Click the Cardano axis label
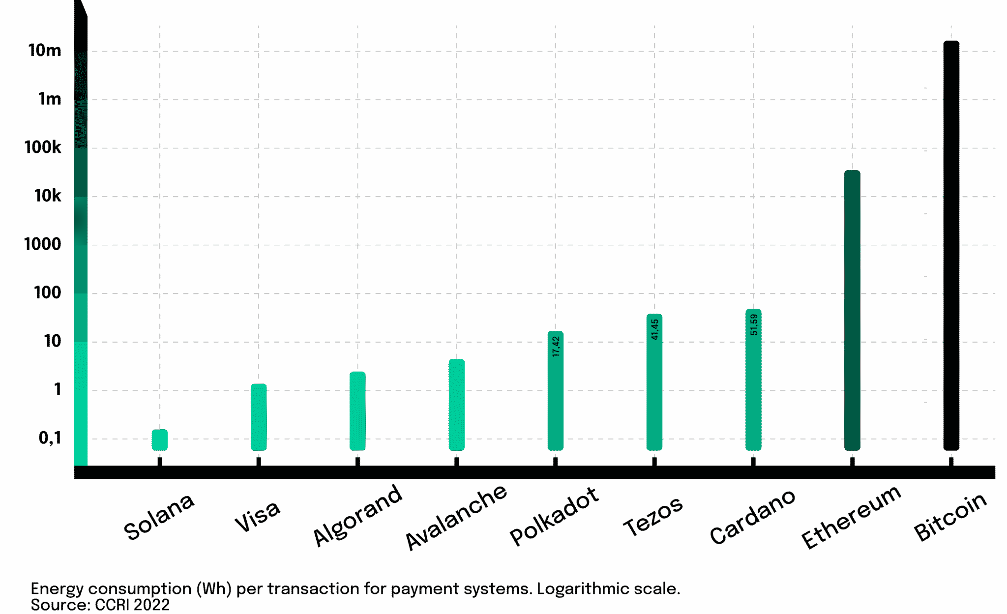 tap(752, 517)
